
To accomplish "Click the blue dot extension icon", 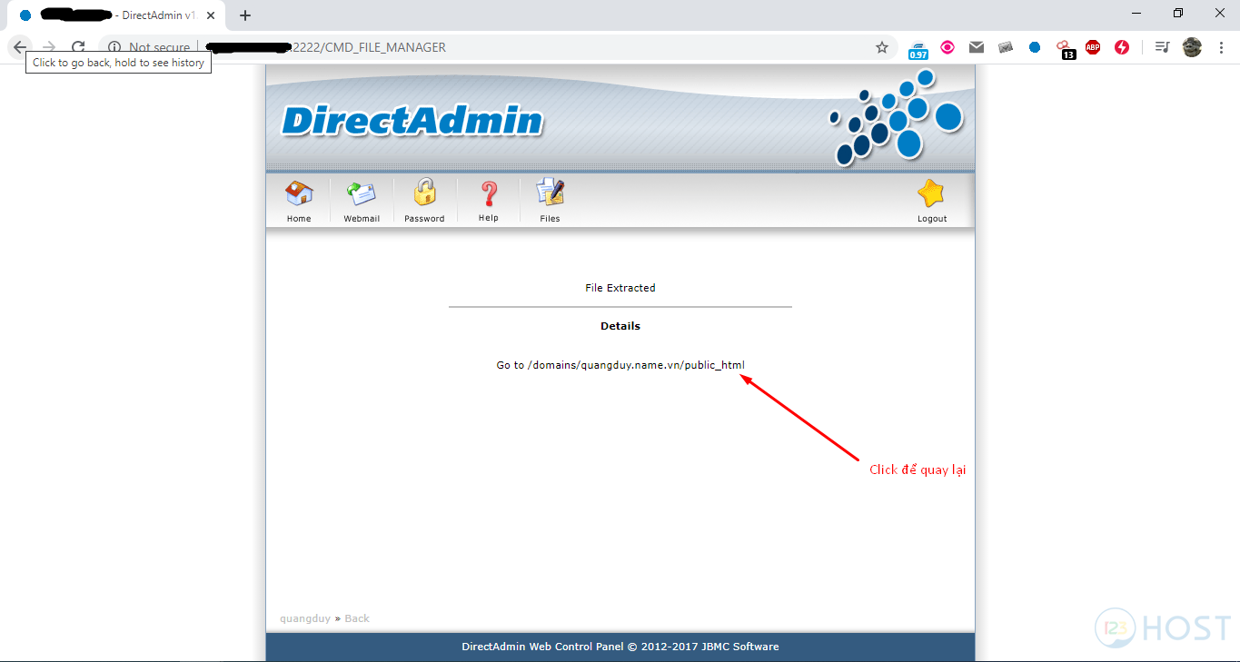I will pyautogui.click(x=1035, y=47).
